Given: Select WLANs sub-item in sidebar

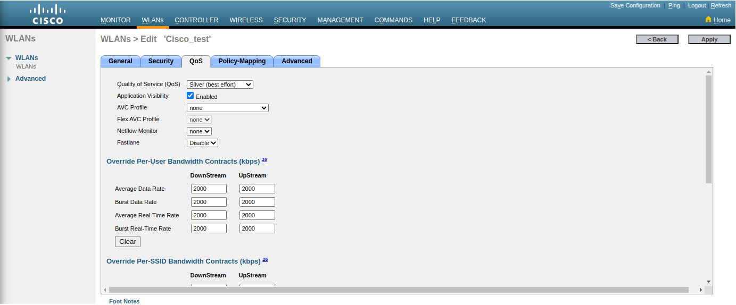Looking at the screenshot, I should pyautogui.click(x=26, y=66).
